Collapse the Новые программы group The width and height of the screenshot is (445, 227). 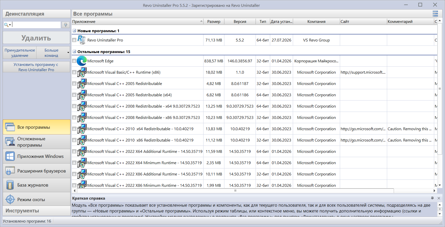point(74,31)
